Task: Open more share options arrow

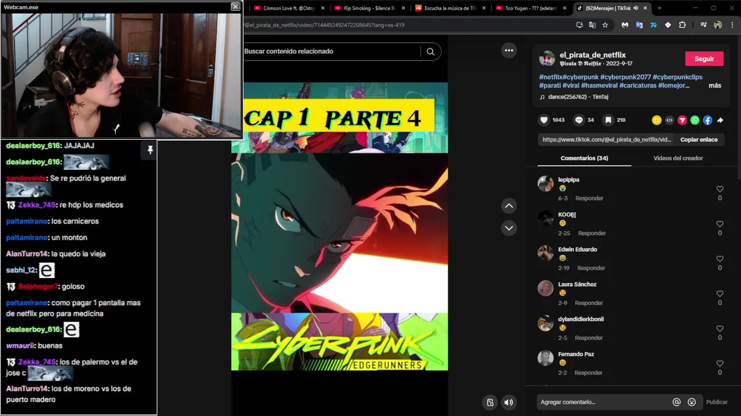Action: [x=720, y=120]
